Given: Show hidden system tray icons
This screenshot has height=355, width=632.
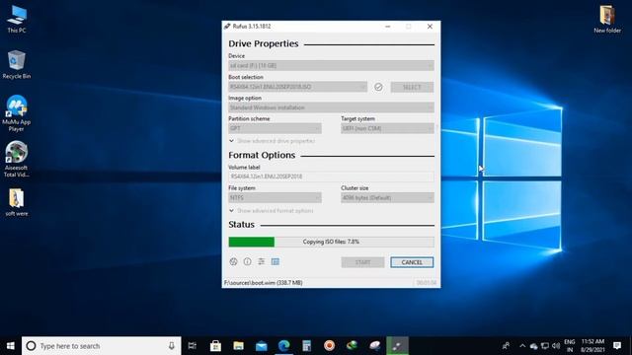Looking at the screenshot, I should (522, 346).
